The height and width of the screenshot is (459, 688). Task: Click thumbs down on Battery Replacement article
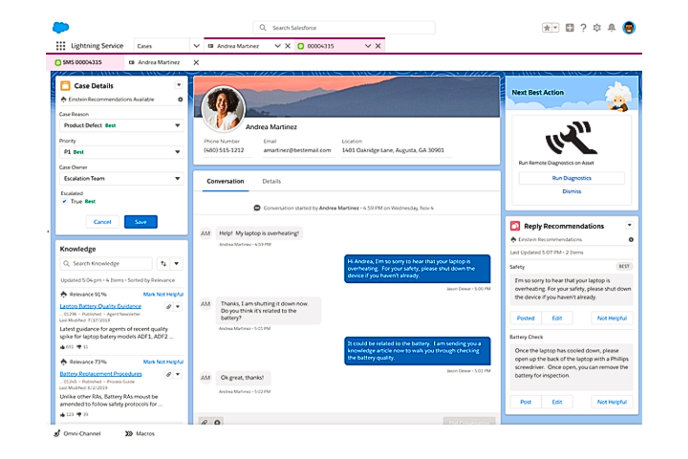79,414
